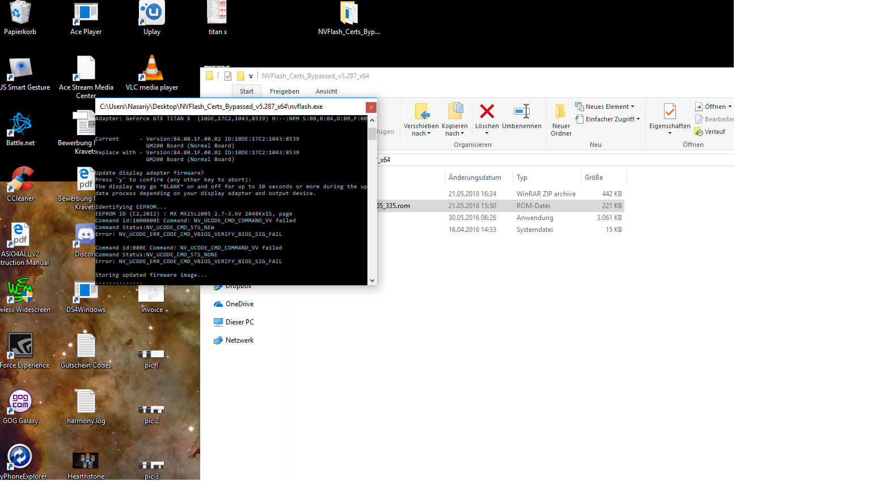Click the nvflash.exe console title bar
Screen dimensions: 871x490
(231, 107)
